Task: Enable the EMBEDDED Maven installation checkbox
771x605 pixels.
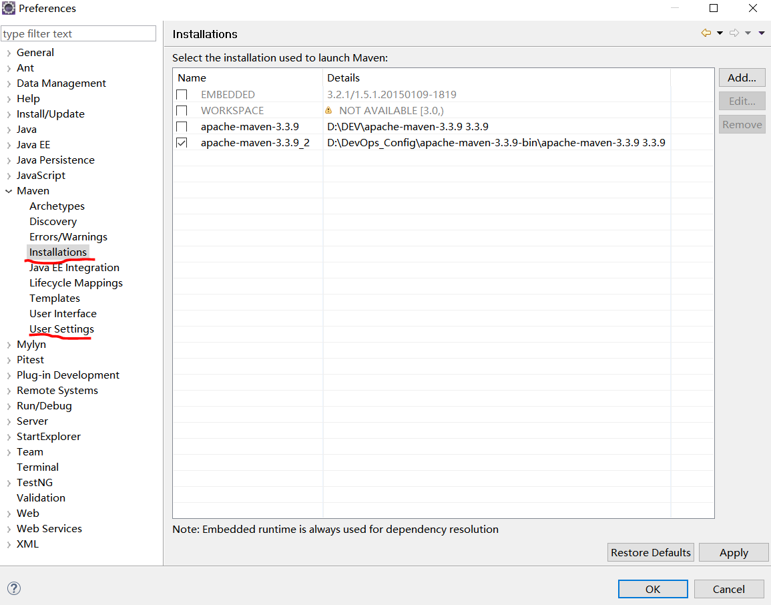Action: pos(182,95)
